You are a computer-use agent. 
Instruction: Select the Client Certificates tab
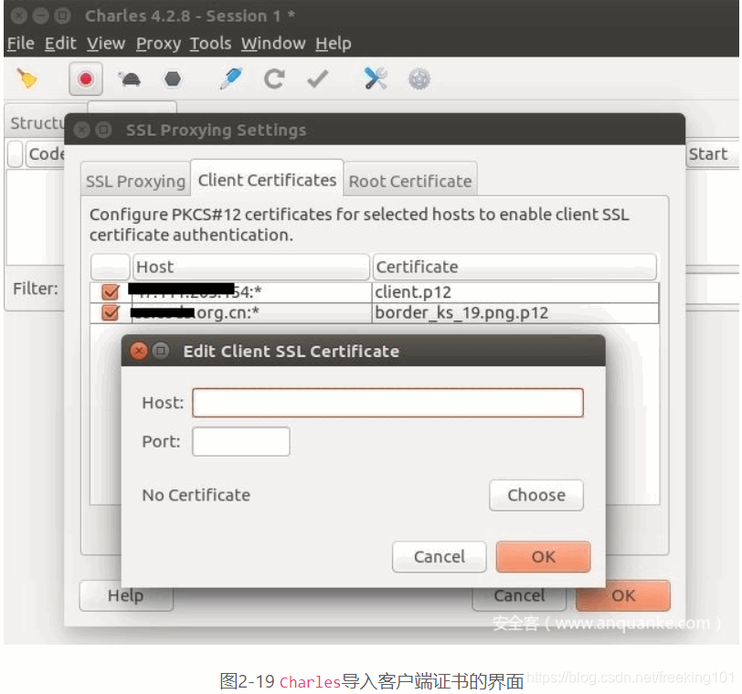268,180
